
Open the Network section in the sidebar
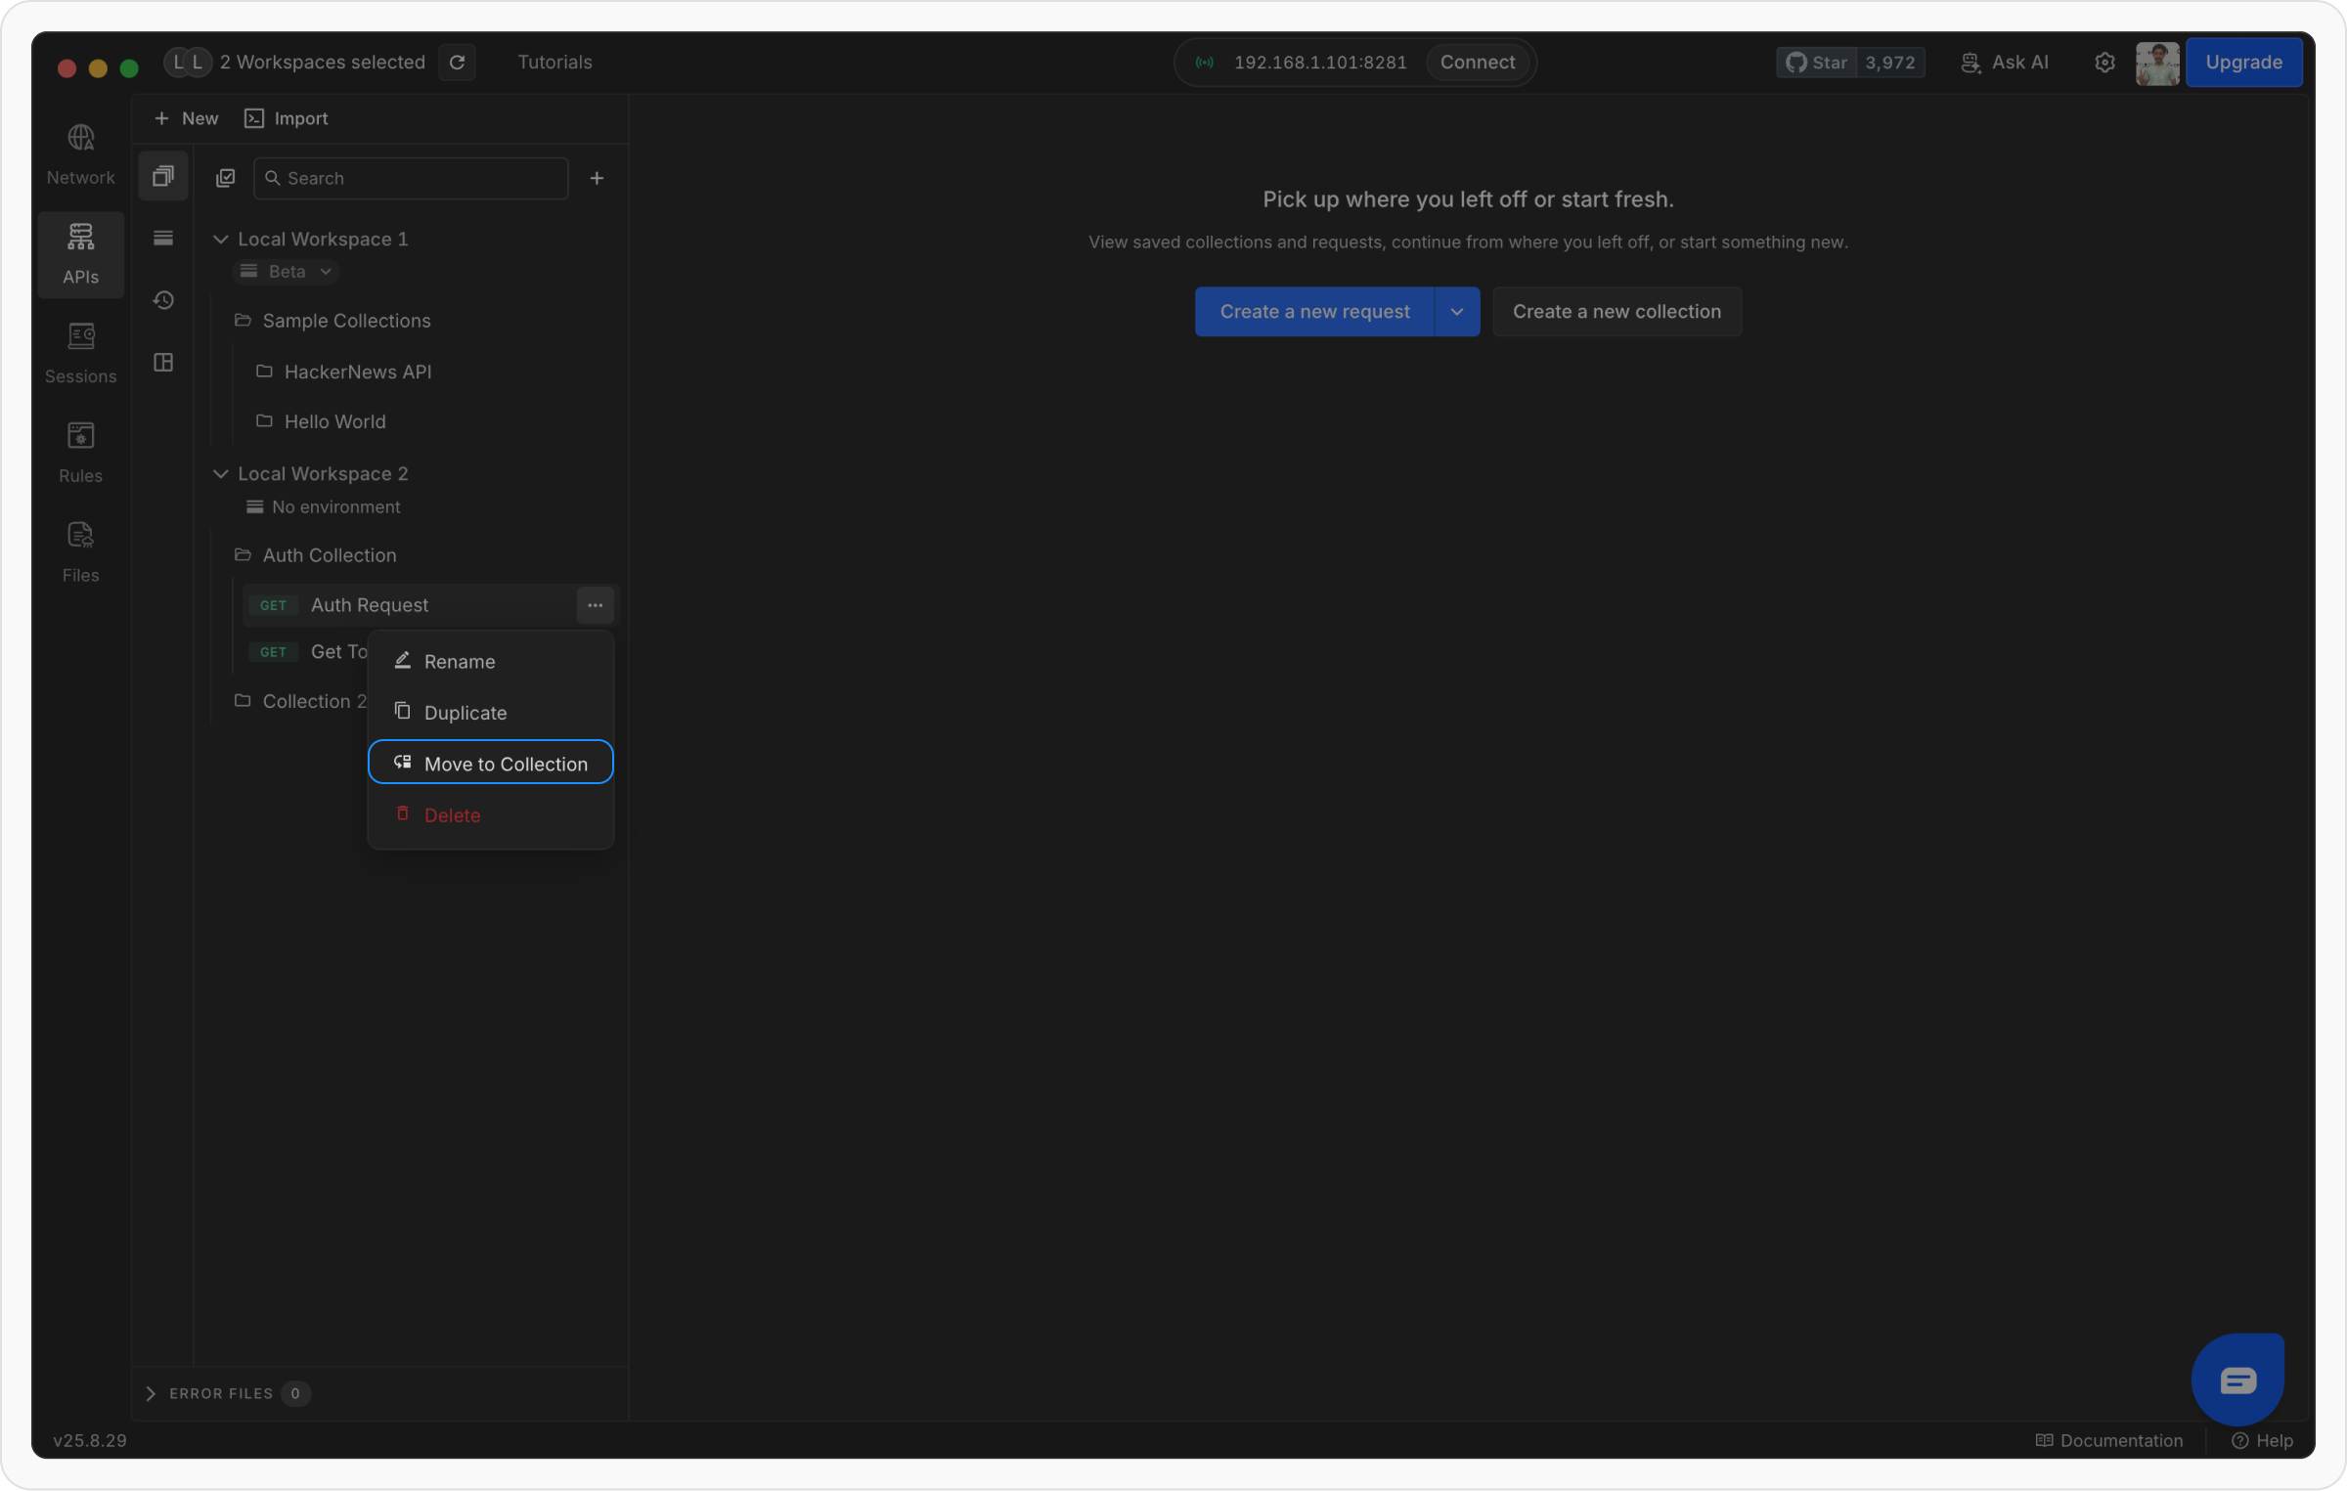[80, 153]
